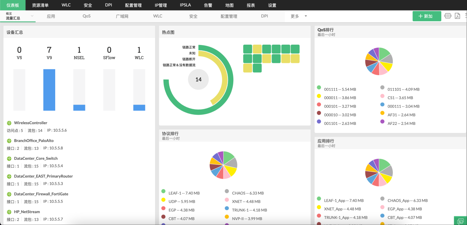Switch to the DPI sub-tab under the menu bar

click(x=264, y=16)
